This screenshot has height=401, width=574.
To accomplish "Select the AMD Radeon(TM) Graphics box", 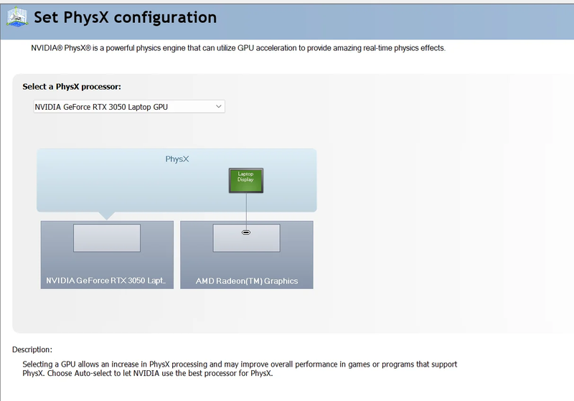I will [x=247, y=255].
